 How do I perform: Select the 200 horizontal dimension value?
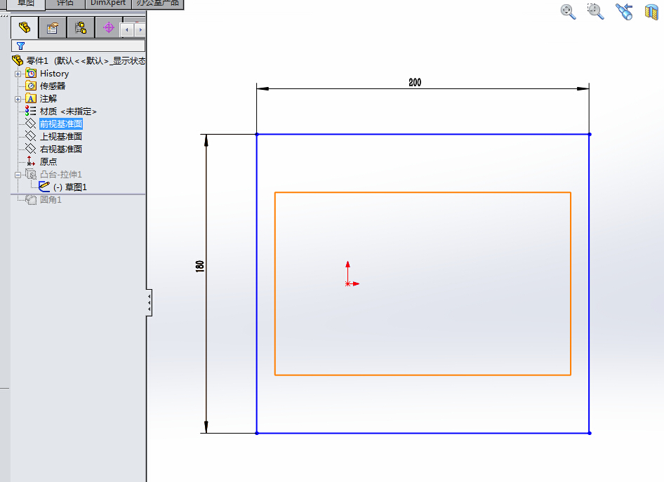[x=415, y=83]
